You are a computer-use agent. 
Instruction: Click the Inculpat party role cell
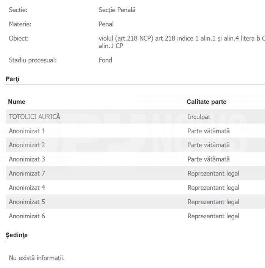tap(199, 117)
